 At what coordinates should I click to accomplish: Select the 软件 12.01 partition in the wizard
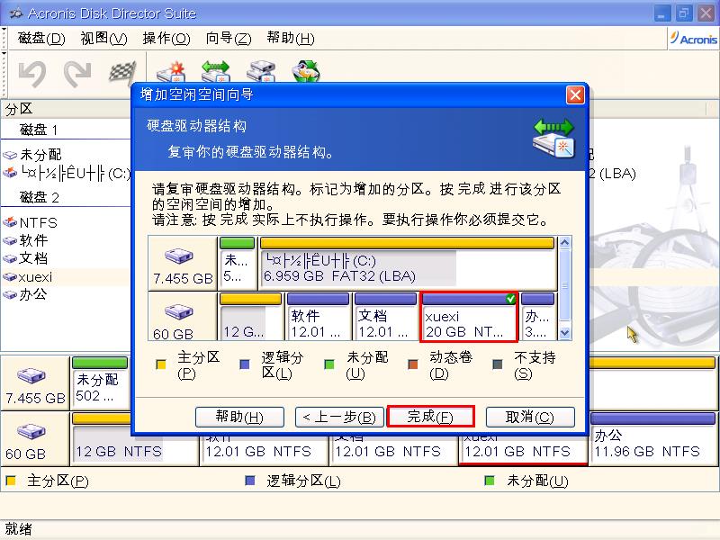(318, 317)
